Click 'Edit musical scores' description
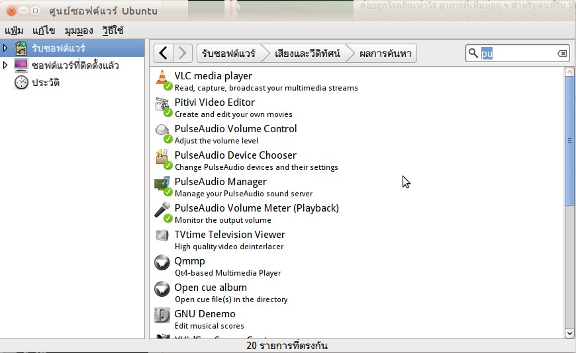Image resolution: width=576 pixels, height=353 pixels. (209, 326)
